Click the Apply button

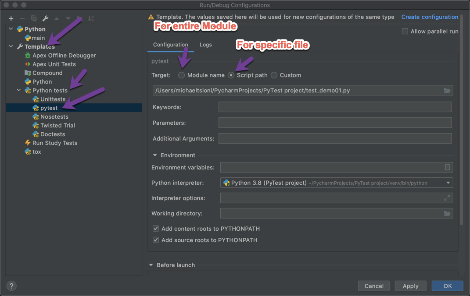coord(410,286)
